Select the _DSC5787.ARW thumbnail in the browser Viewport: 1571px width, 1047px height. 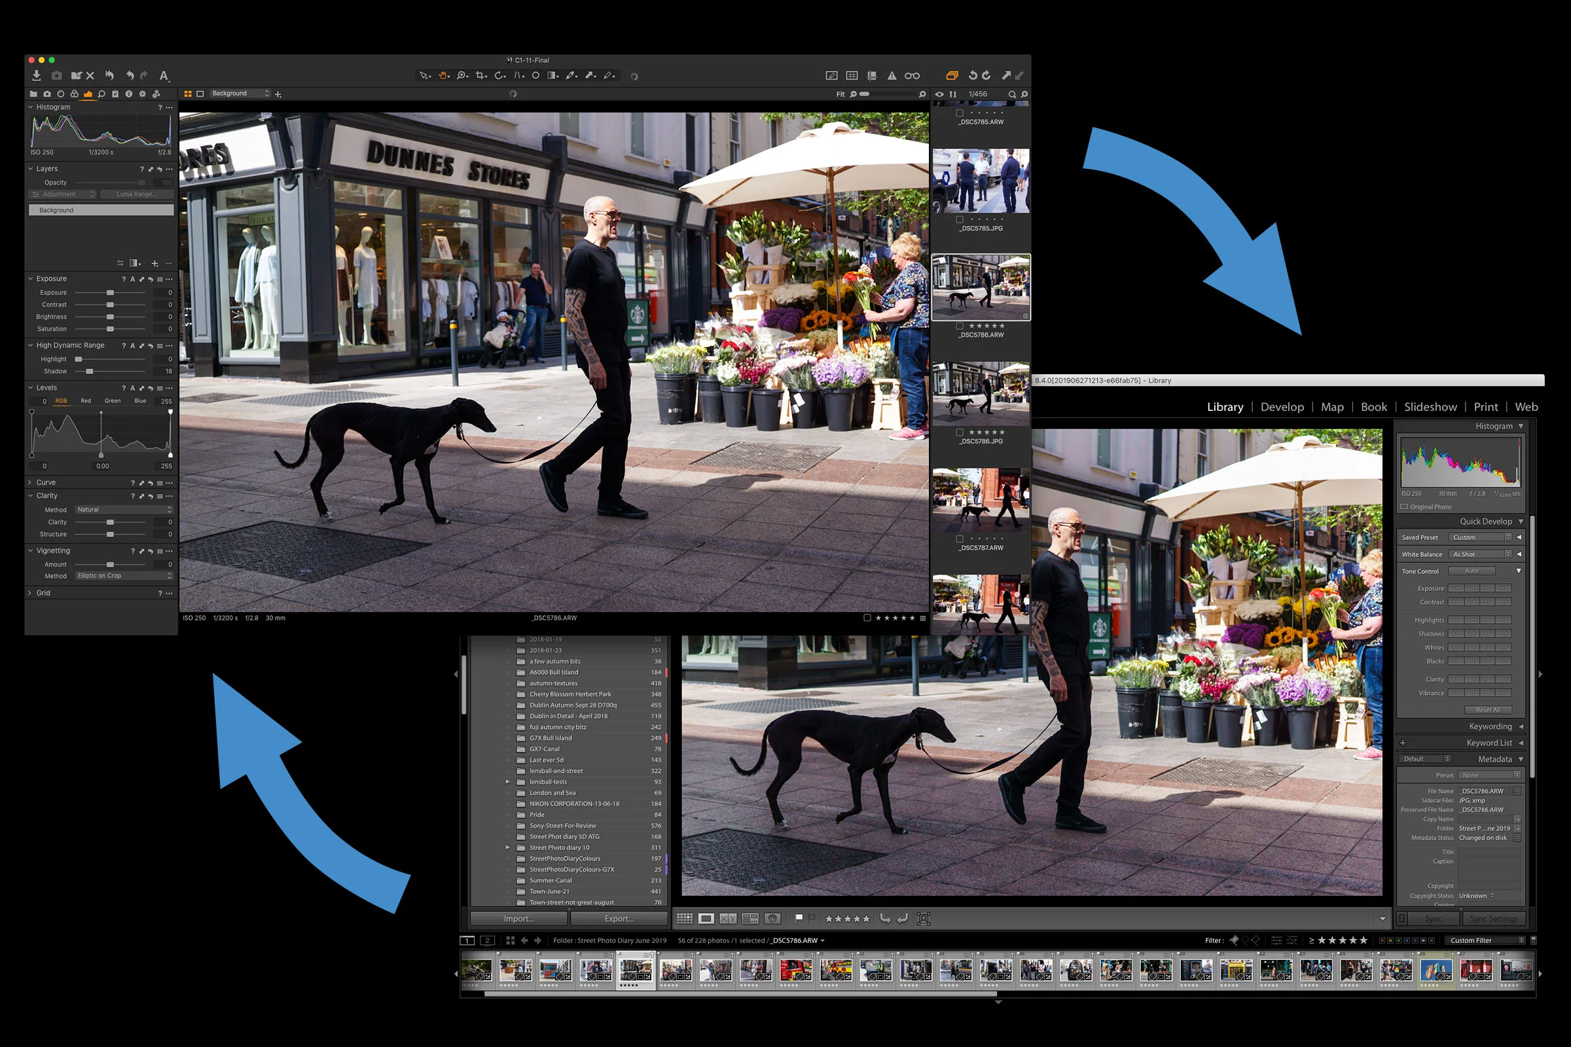[x=981, y=497]
